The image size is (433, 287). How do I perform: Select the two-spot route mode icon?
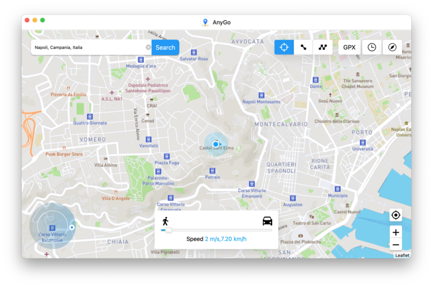pyautogui.click(x=304, y=47)
